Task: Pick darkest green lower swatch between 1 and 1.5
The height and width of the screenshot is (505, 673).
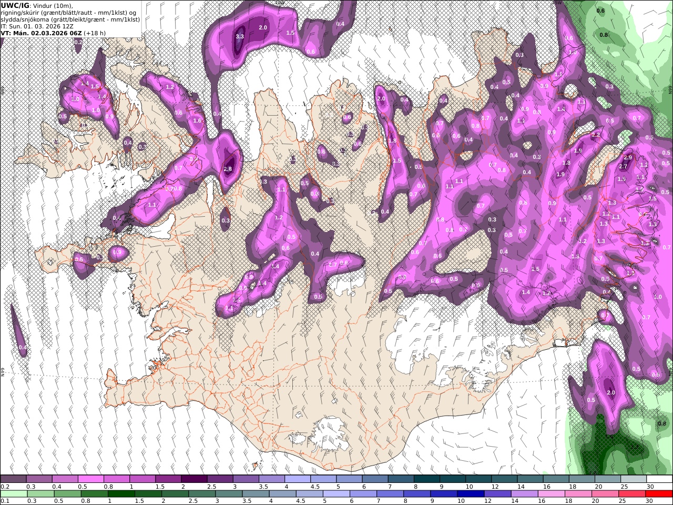Action: (x=121, y=493)
